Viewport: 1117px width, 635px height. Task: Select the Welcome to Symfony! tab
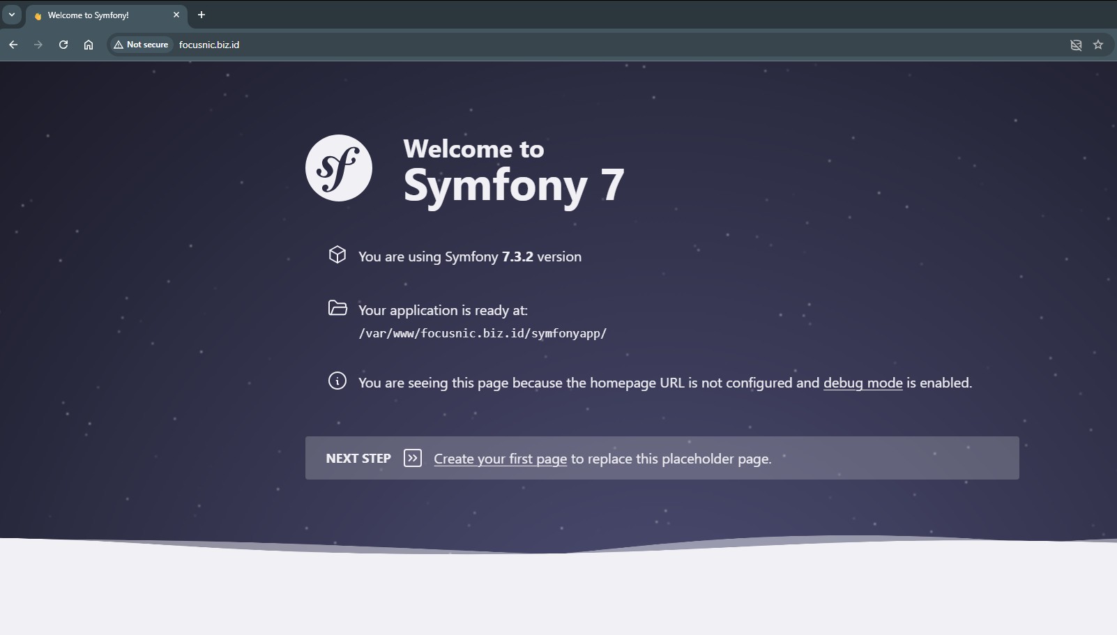pyautogui.click(x=98, y=15)
